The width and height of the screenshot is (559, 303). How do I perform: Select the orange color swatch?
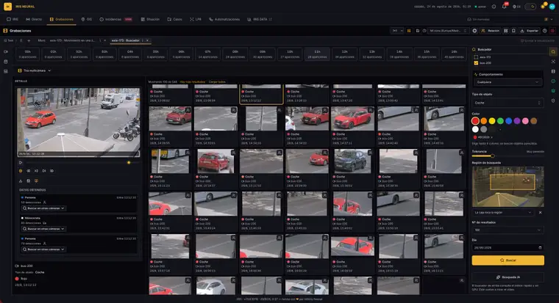(x=484, y=121)
